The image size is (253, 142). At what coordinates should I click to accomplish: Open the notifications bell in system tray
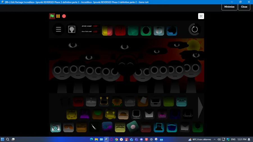(249, 139)
